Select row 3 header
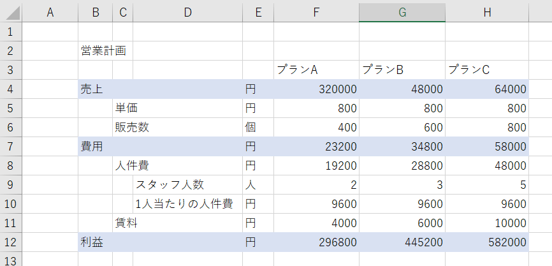This screenshot has height=266, width=552. tap(11, 70)
